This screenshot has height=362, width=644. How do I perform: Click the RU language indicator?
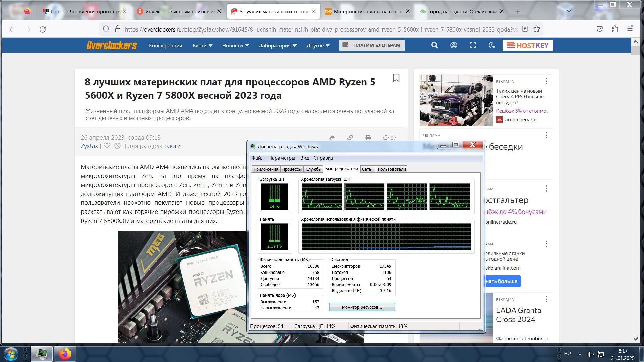point(567,353)
